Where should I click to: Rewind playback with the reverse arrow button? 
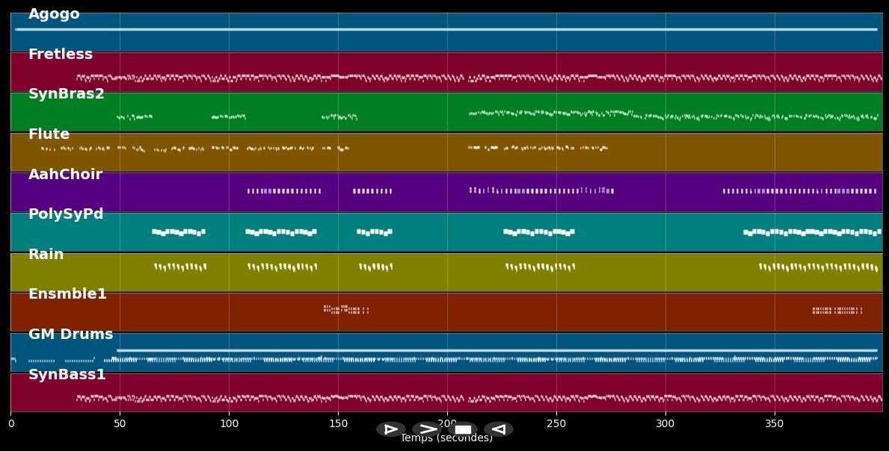(499, 429)
